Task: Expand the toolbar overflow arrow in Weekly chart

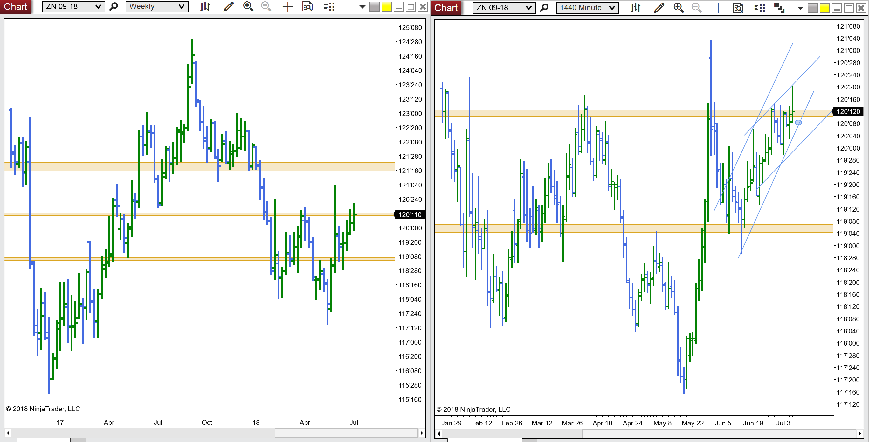Action: (362, 7)
